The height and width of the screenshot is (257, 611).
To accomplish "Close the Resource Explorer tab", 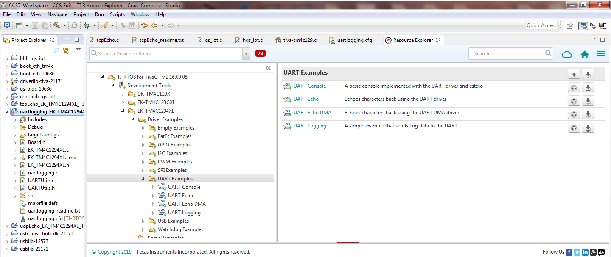I will (438, 40).
